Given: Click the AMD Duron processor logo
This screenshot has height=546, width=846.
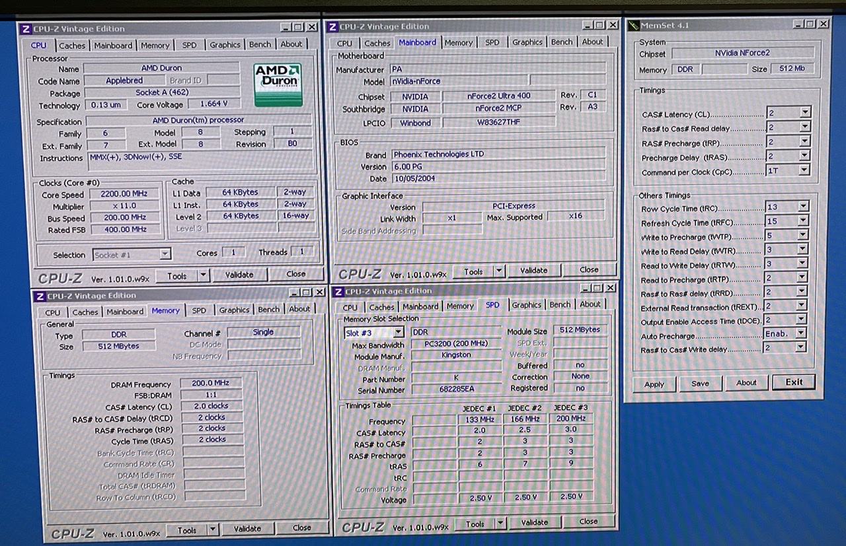Looking at the screenshot, I should (x=278, y=84).
